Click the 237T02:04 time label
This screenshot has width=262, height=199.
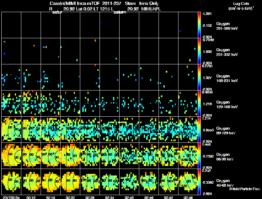tap(11, 198)
